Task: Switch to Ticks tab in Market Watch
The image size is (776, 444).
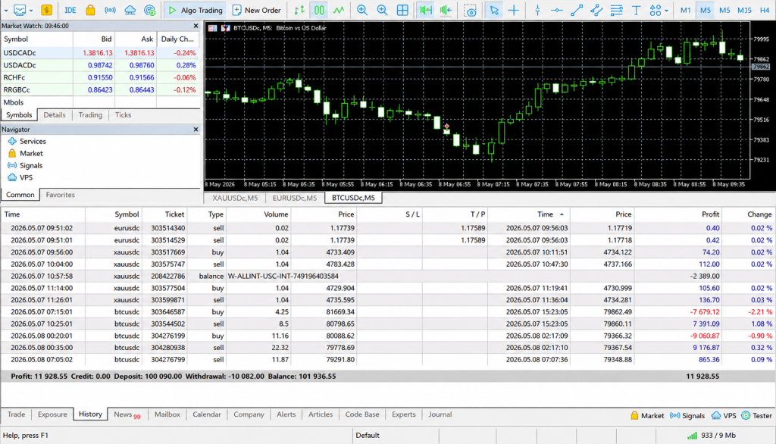Action: (124, 115)
